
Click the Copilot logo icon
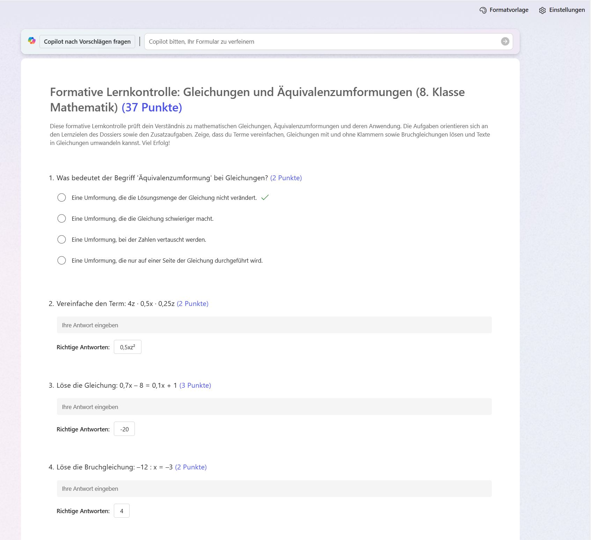coord(32,41)
